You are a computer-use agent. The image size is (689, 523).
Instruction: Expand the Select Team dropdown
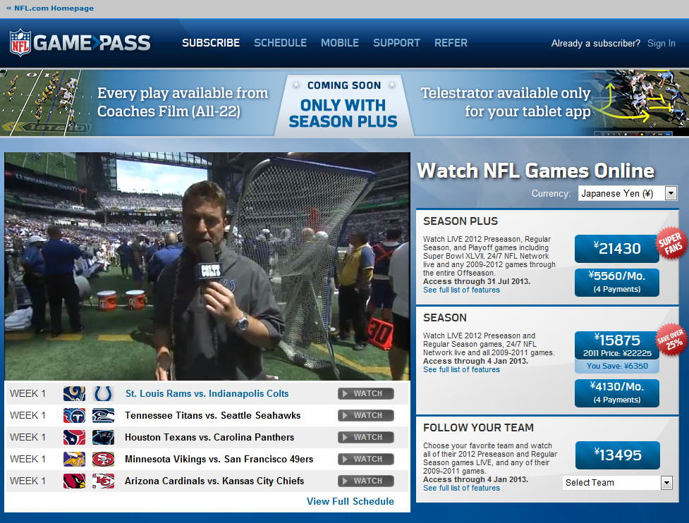[617, 483]
